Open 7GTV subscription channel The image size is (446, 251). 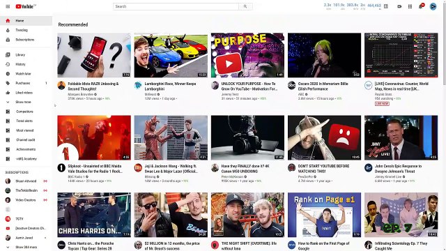point(26,219)
